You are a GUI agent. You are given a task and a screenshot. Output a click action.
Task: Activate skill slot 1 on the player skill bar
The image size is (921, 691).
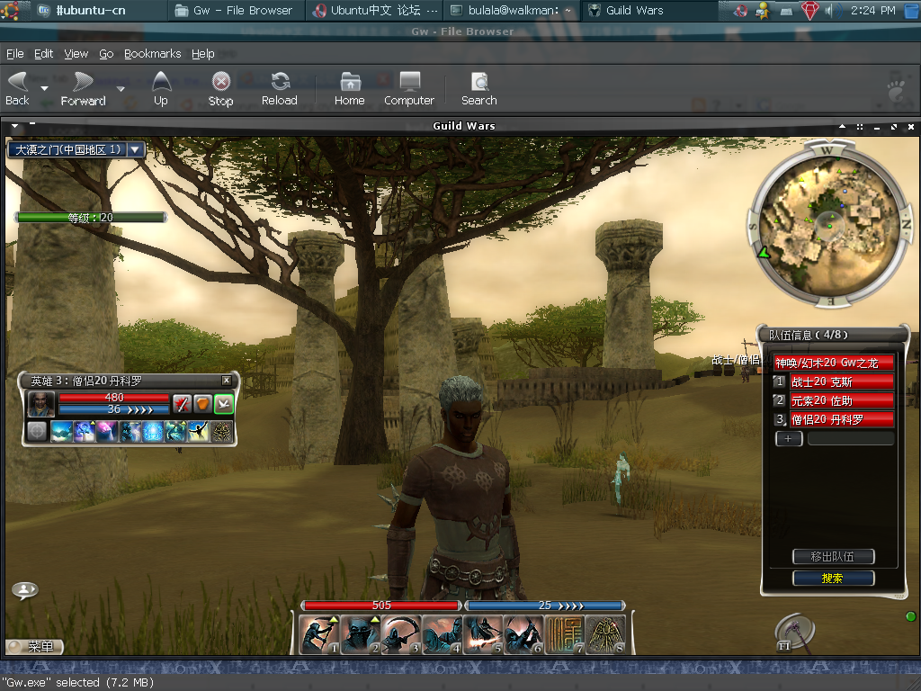pyautogui.click(x=319, y=634)
